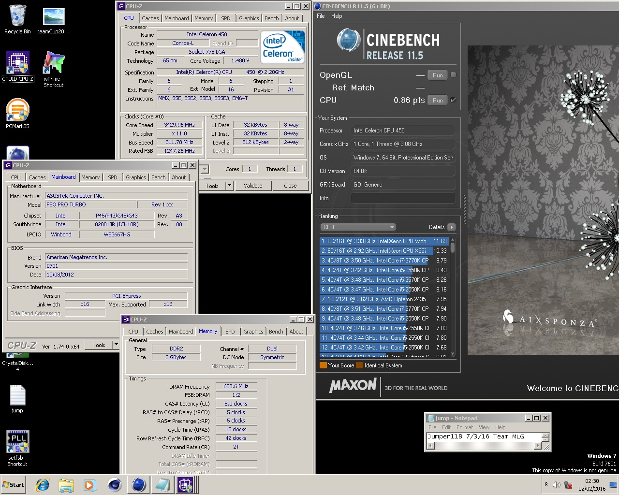Expand the ranking Details arrow button
Image resolution: width=619 pixels, height=495 pixels.
[x=451, y=227]
